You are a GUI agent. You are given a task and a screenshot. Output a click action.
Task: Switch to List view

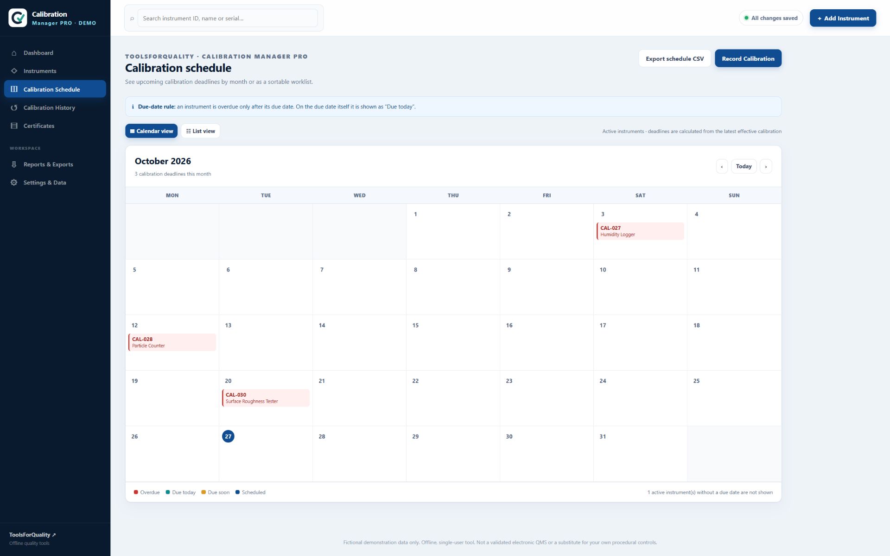(x=200, y=131)
